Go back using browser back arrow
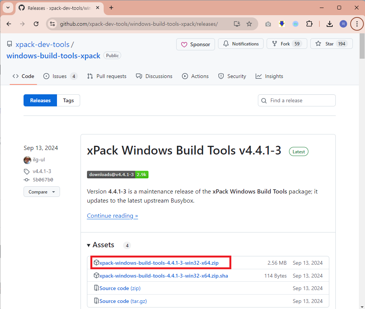The height and width of the screenshot is (309, 365). coord(9,24)
